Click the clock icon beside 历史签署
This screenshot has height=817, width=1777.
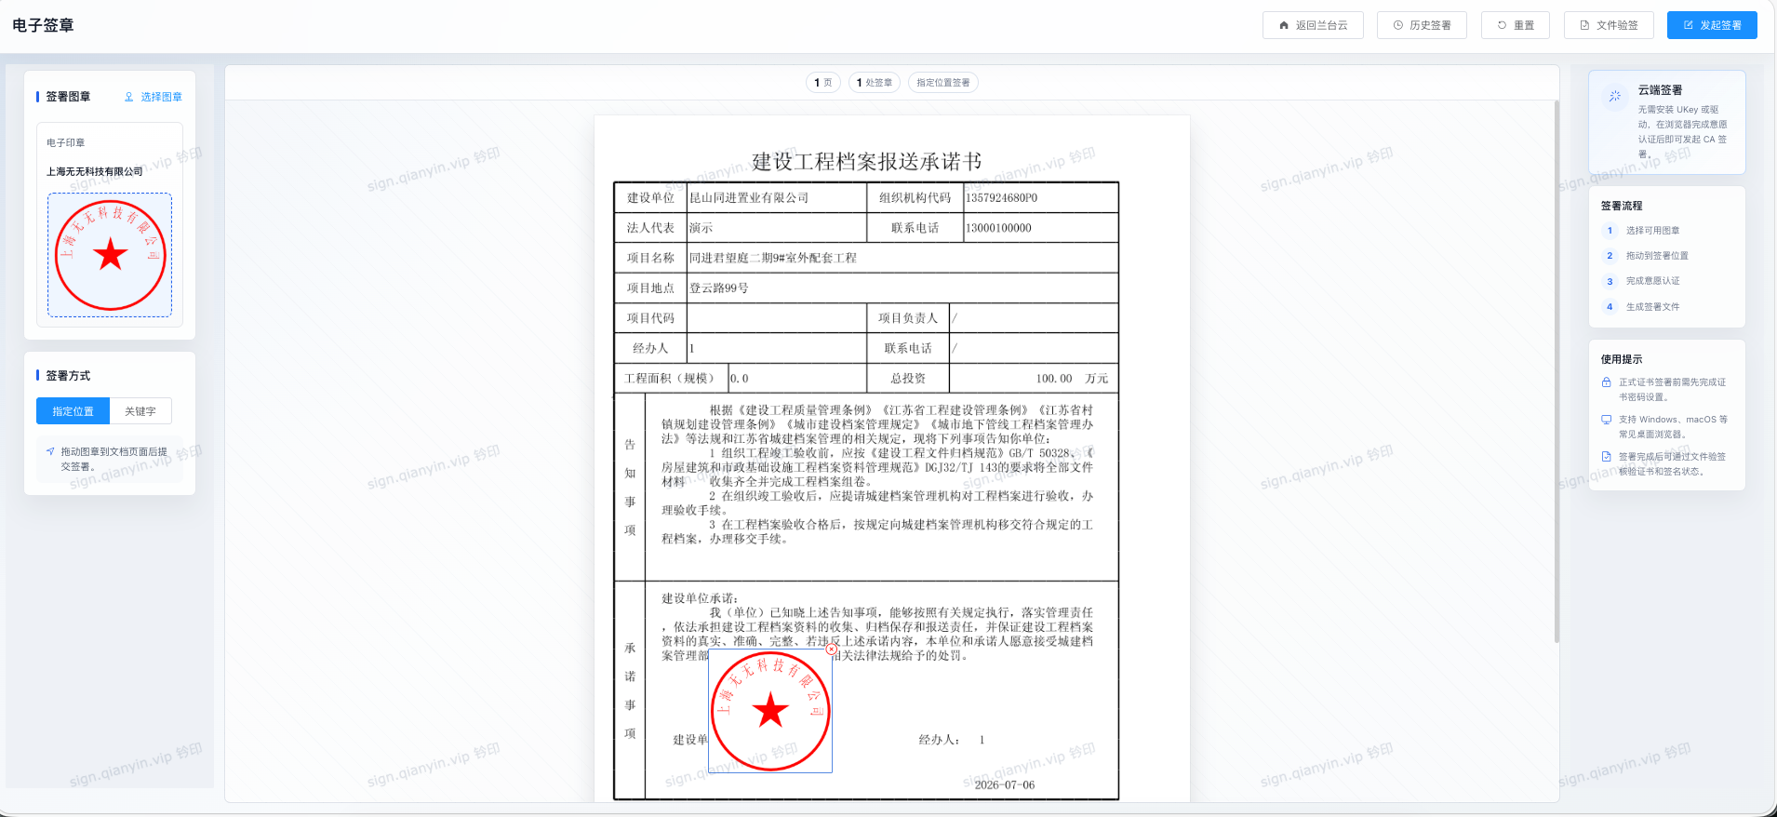click(x=1397, y=25)
